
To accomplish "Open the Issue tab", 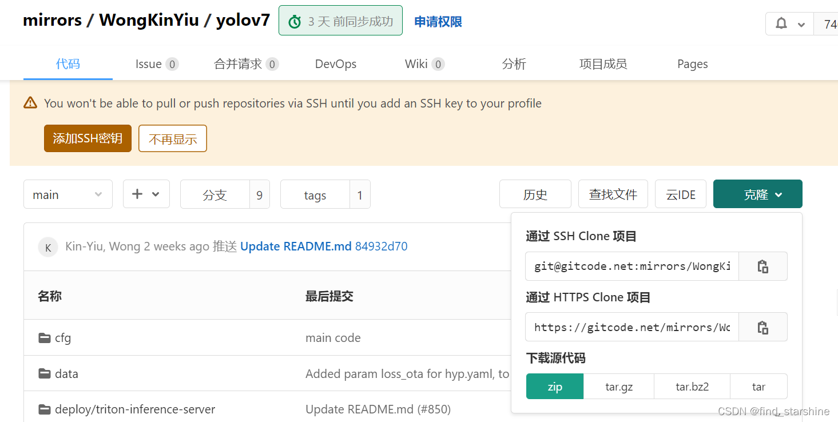I will pos(157,64).
